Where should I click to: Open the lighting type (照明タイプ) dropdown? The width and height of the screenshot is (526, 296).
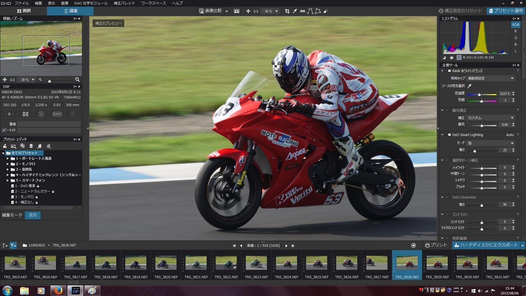click(491, 78)
